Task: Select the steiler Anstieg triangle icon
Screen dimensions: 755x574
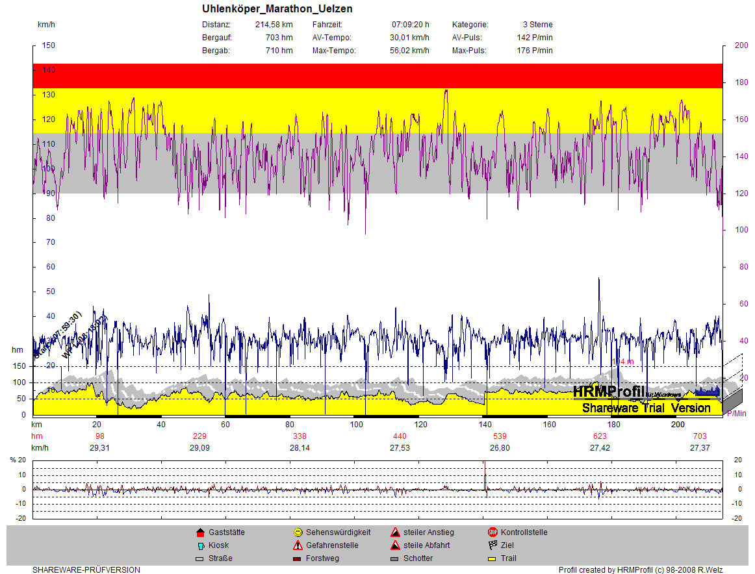Action: tap(395, 532)
